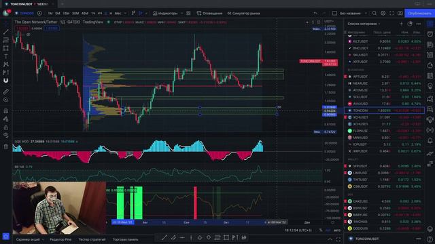The height and width of the screenshot is (244, 435).
Task: Open the chart candle type selector
Action: (141, 14)
